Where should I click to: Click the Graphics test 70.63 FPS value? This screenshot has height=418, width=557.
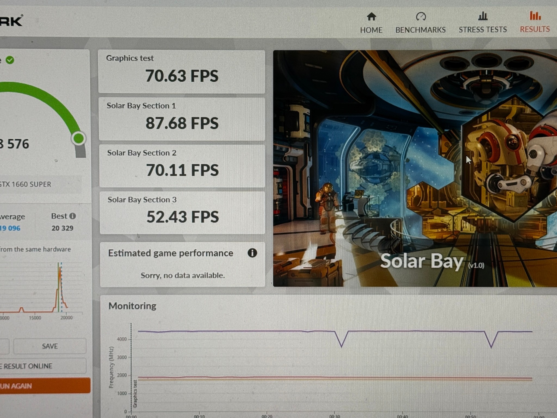point(182,76)
